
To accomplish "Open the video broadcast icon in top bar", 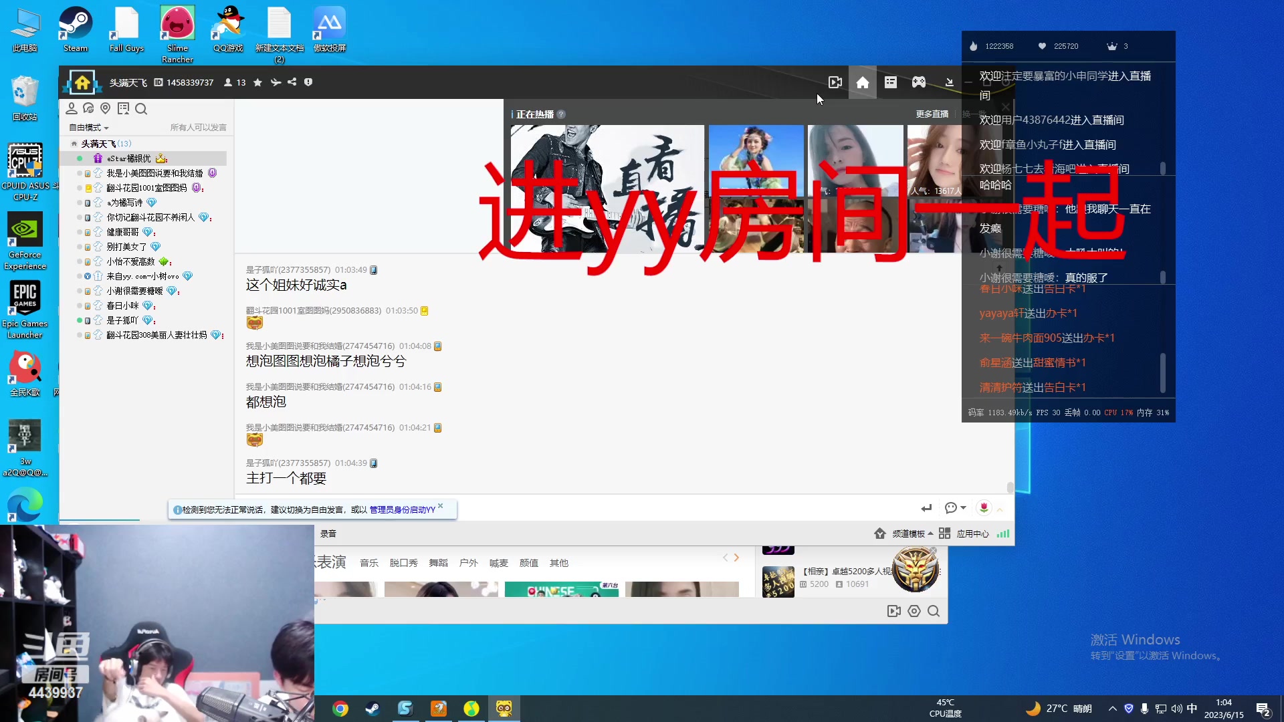I will [x=835, y=82].
